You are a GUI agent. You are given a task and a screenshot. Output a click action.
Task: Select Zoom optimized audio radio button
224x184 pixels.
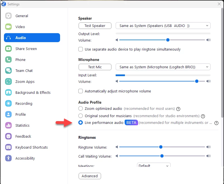click(81, 108)
